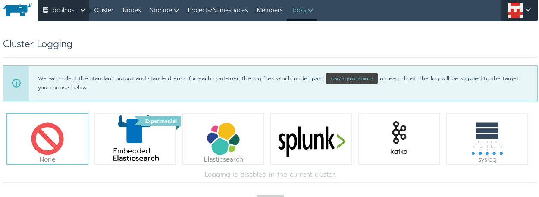Choose the Splunk logging target

pos(311,139)
